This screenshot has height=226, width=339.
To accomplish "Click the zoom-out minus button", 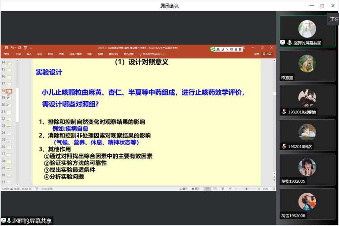I will [236, 189].
